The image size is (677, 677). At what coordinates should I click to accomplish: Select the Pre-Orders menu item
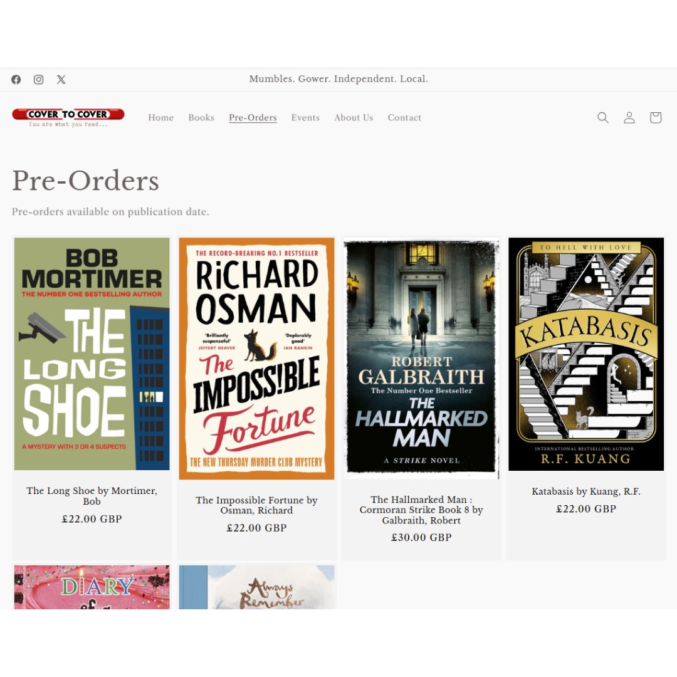tap(253, 117)
